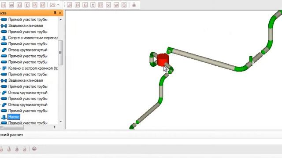282x158 pixels.
Task: Click the FF toolbar icon
Action: pyautogui.click(x=100, y=5)
